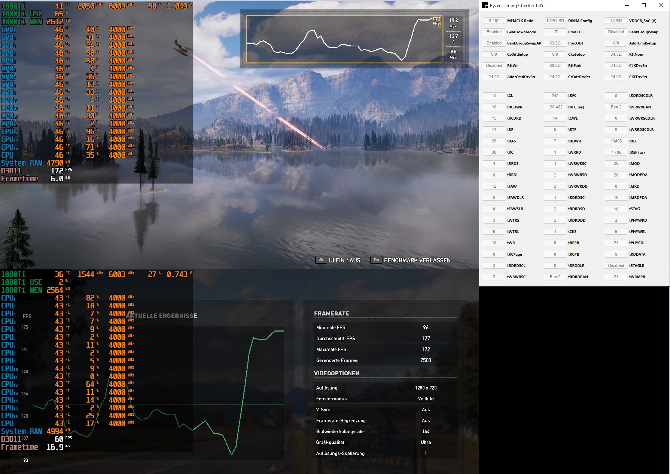
Task: Click the tCL value 14
Action: click(x=494, y=96)
